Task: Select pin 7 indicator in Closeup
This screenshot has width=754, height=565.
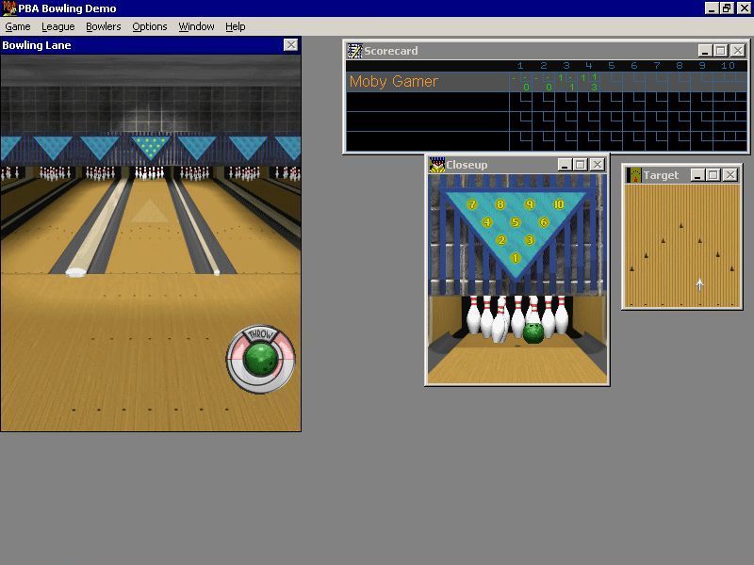Action: click(x=472, y=204)
